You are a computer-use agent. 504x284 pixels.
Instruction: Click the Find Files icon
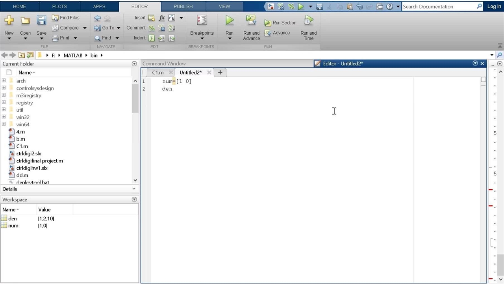[x=56, y=18]
